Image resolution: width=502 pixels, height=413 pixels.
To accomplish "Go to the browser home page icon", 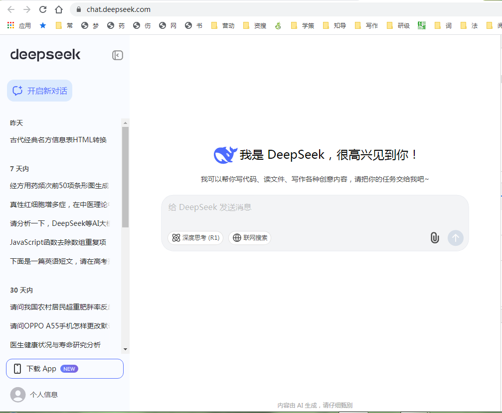I will coord(59,9).
